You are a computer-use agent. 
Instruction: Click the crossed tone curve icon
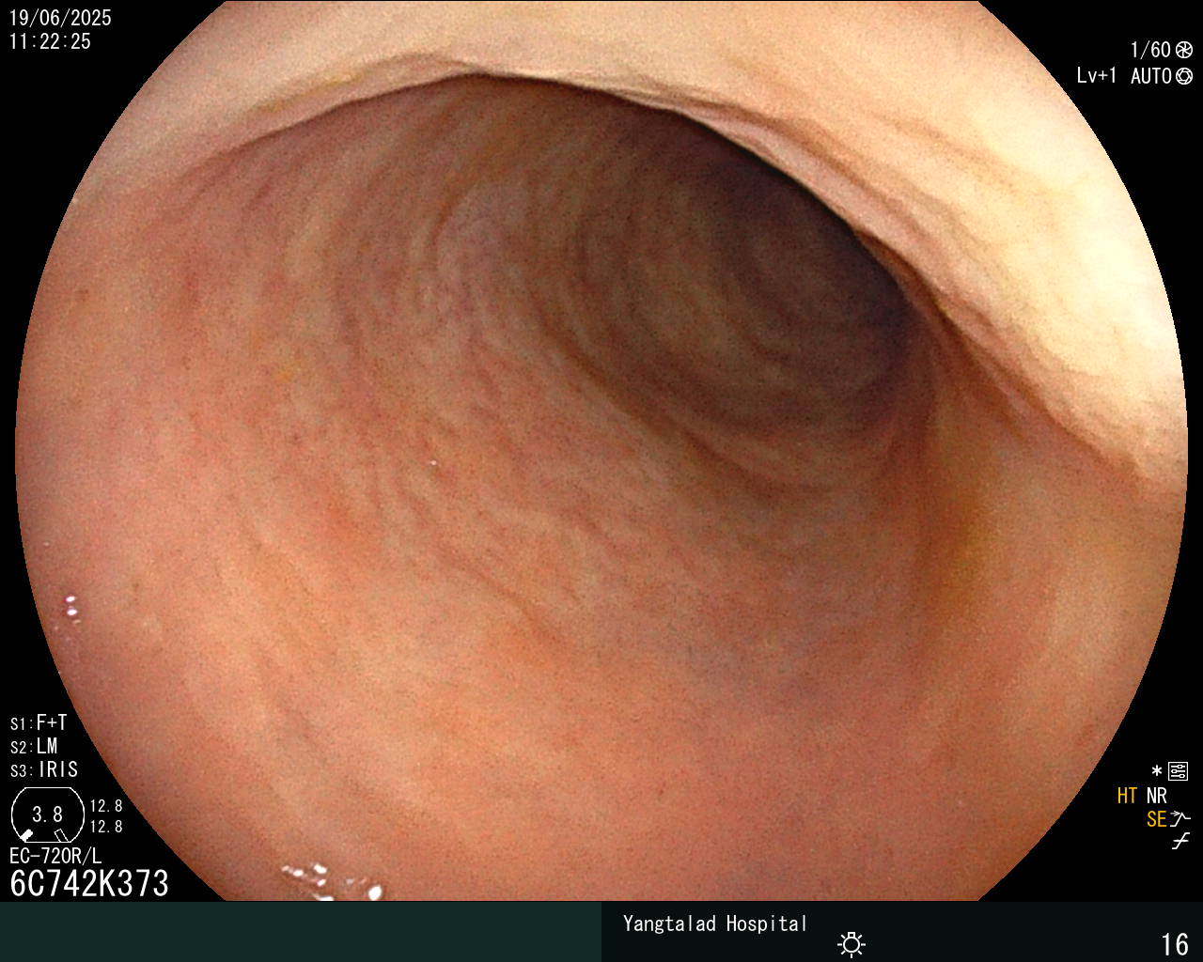pos(1180,842)
